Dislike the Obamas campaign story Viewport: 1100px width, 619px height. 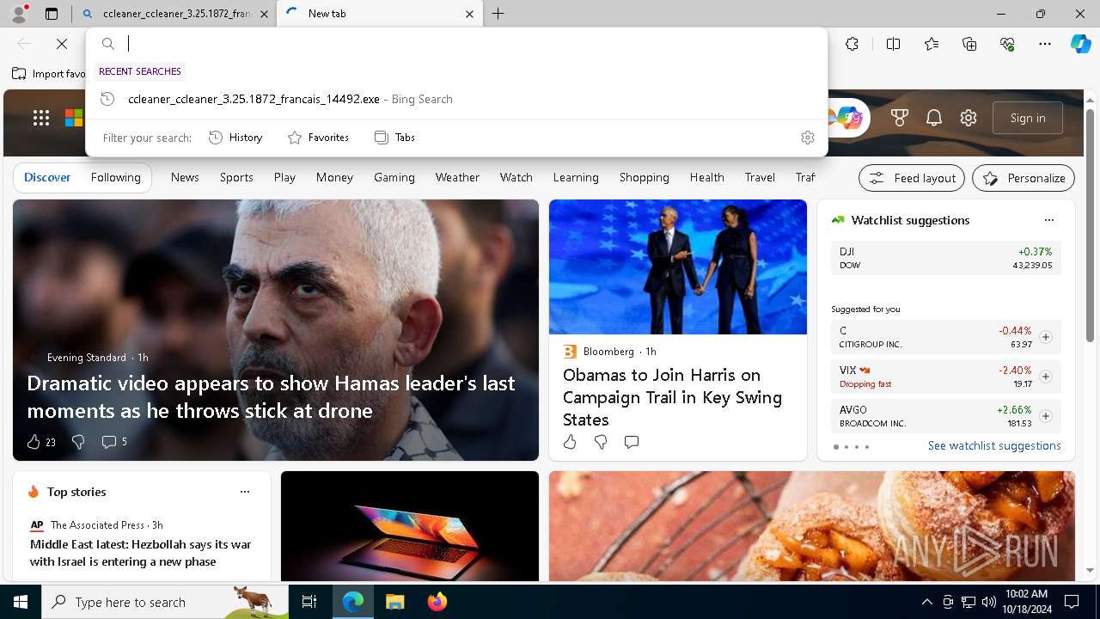(601, 442)
